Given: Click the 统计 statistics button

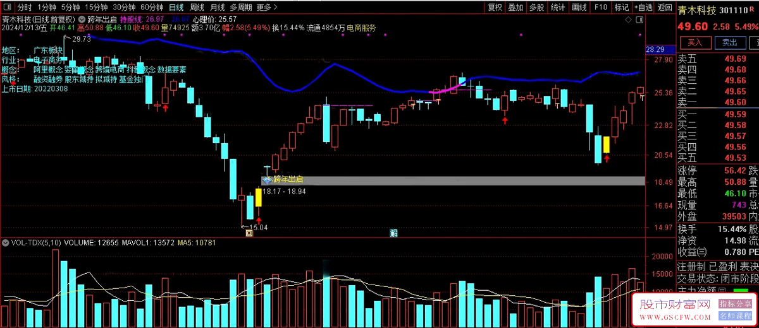Looking at the screenshot, I should tap(557, 8).
